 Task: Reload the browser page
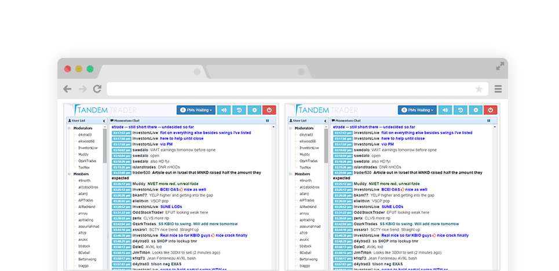coord(97,89)
